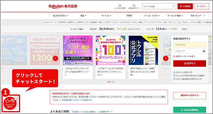The width and height of the screenshot is (213, 114).
Task: Click carousel previous arrow button
Action: pyautogui.click(x=55, y=58)
